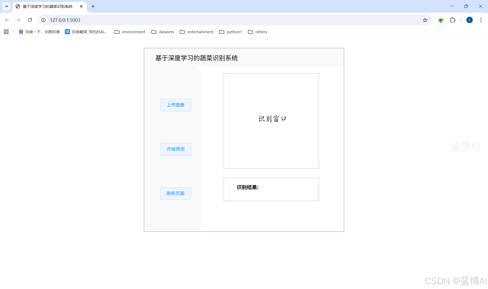Click the 开始预测 start prediction button
Screen dimensions: 488x289
point(175,149)
